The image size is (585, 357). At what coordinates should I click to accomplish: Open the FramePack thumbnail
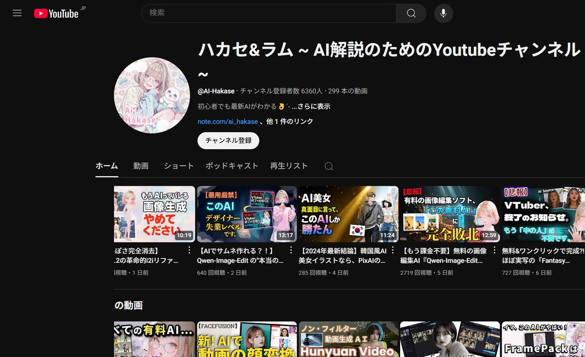pos(544,339)
